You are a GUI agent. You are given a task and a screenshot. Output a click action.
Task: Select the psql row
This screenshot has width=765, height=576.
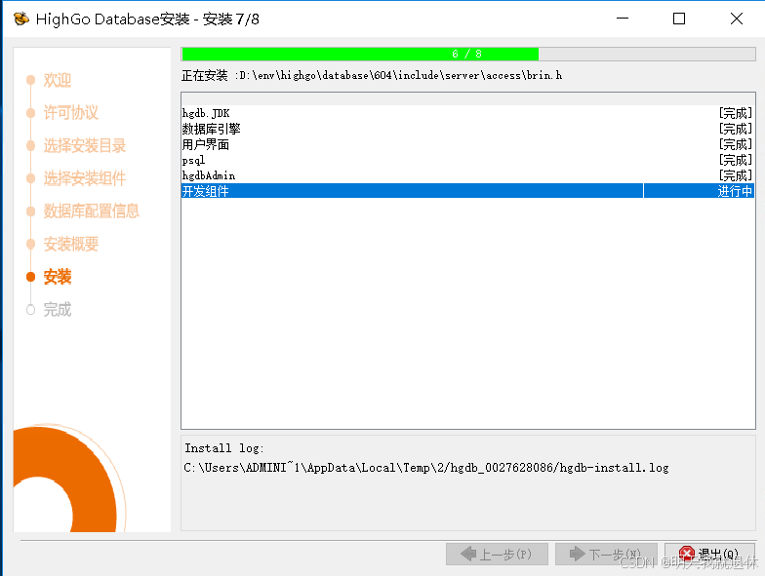468,160
